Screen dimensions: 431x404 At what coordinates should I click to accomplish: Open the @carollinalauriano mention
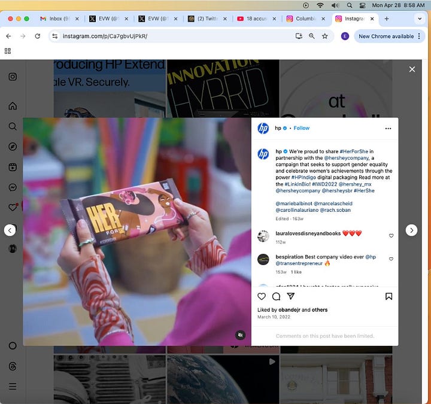coord(297,210)
